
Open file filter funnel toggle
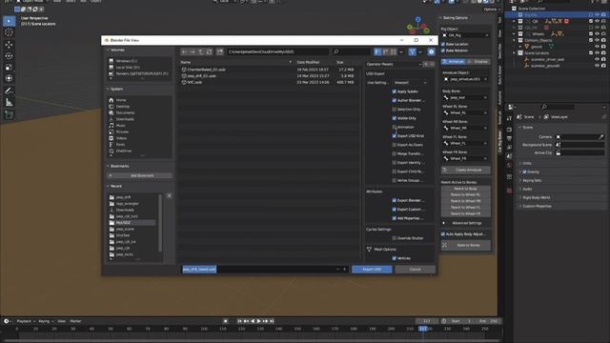point(413,51)
